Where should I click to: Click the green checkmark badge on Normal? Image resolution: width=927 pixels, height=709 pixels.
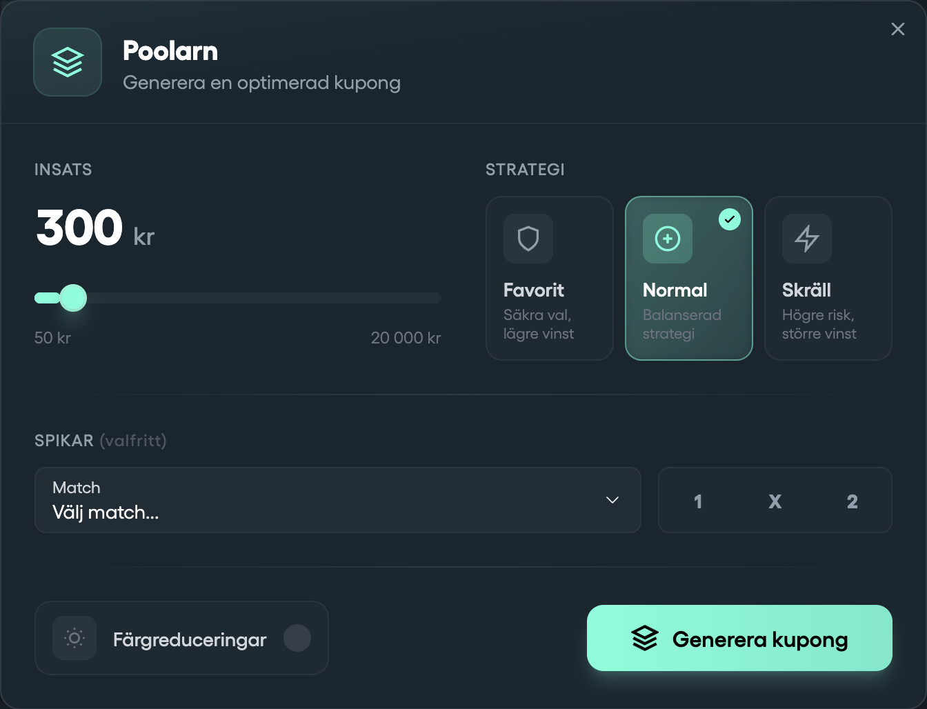coord(730,219)
